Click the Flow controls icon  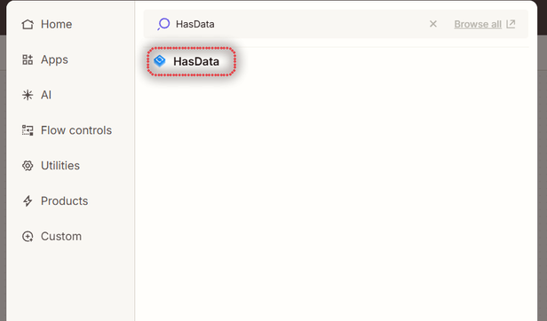click(x=28, y=130)
